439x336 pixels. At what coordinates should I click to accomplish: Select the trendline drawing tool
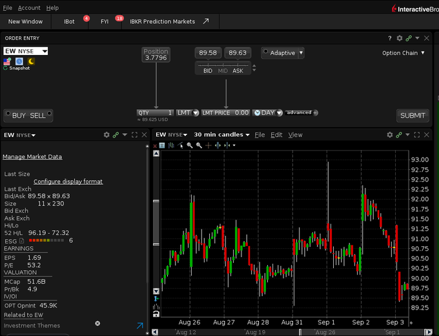(180, 145)
